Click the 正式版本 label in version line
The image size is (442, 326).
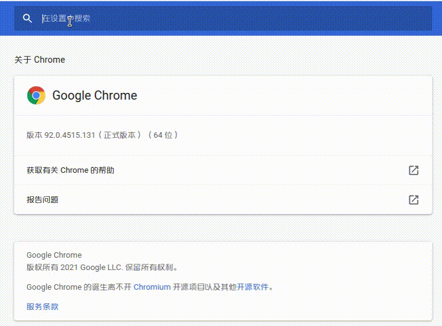[120, 135]
